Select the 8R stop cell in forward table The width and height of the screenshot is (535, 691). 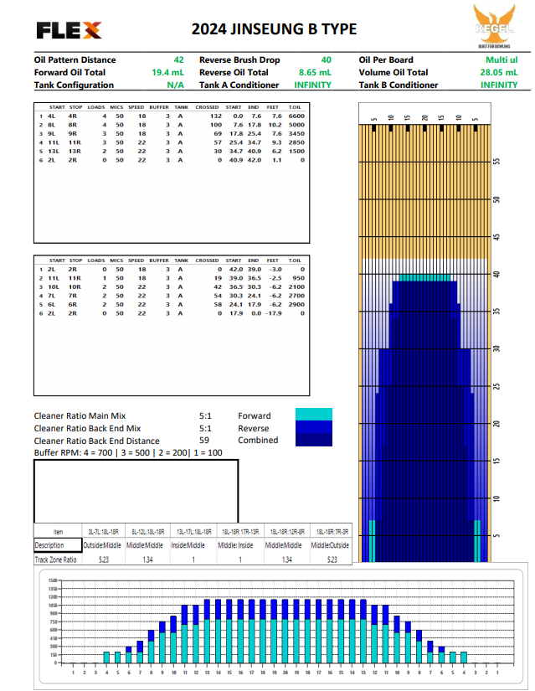pos(73,125)
